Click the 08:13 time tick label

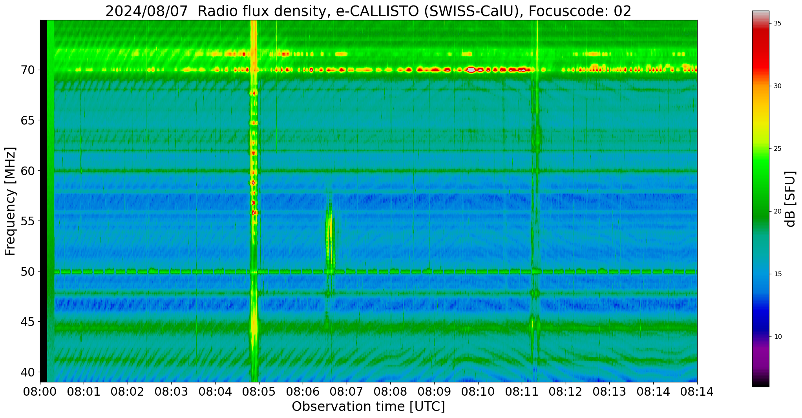pyautogui.click(x=610, y=391)
